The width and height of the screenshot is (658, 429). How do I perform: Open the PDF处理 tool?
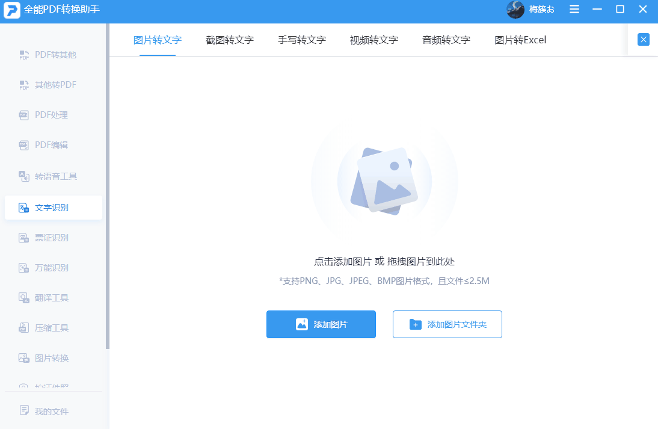pyautogui.click(x=47, y=114)
